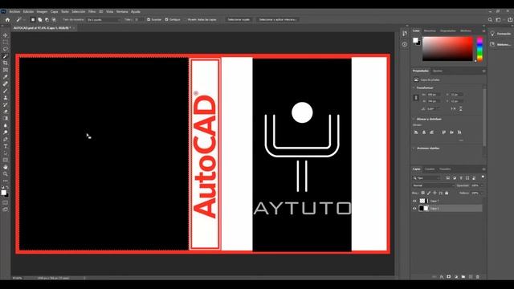Open the History panel icon
Image resolution: width=514 pixels, height=289 pixels.
click(405, 34)
